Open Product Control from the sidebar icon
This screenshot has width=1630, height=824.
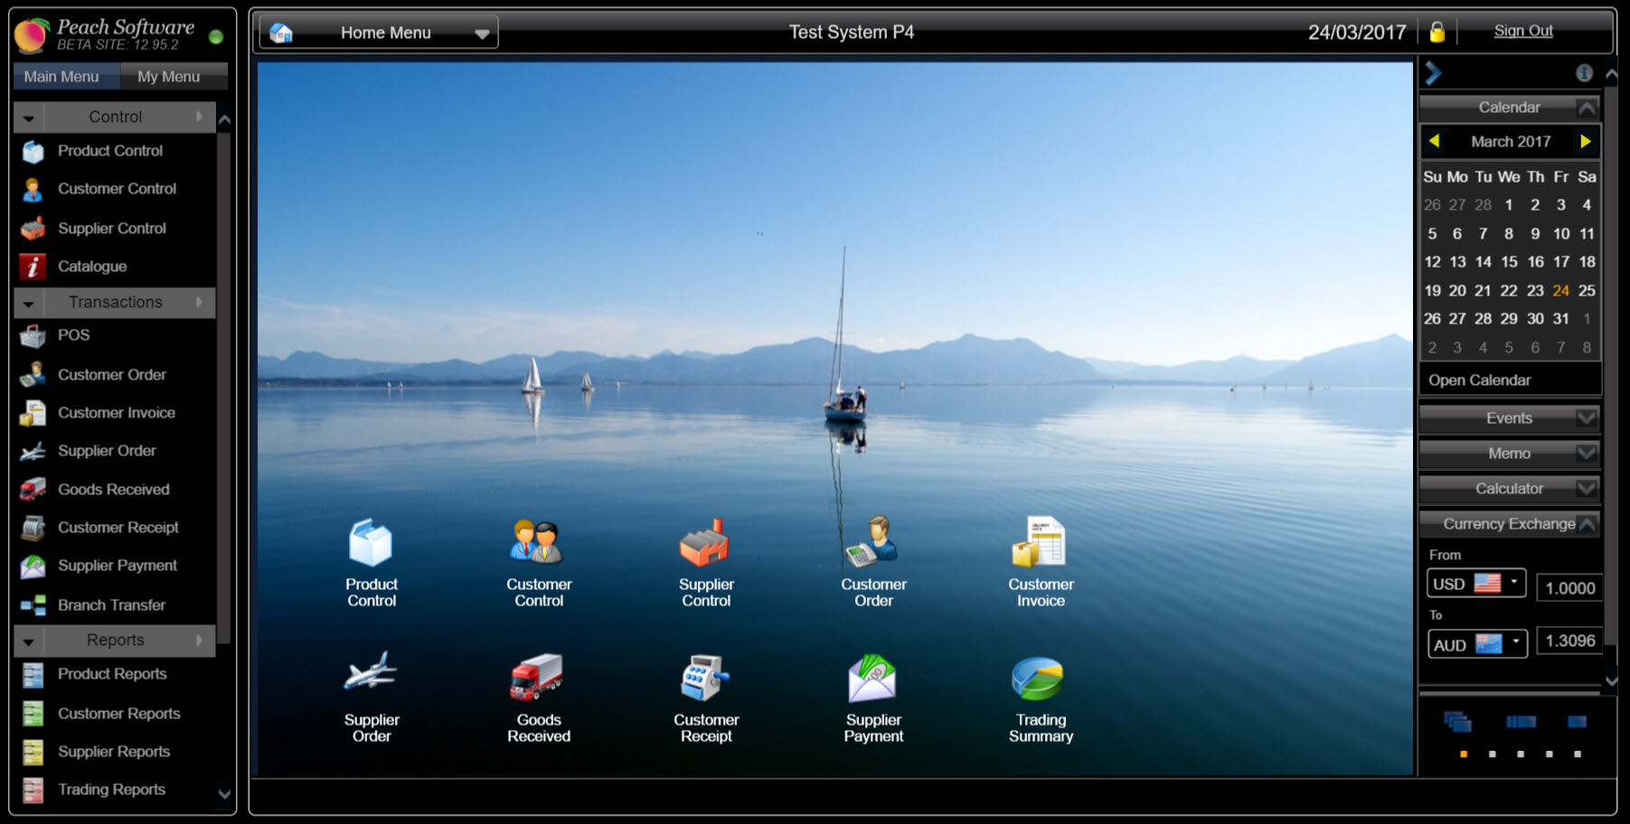(x=33, y=151)
